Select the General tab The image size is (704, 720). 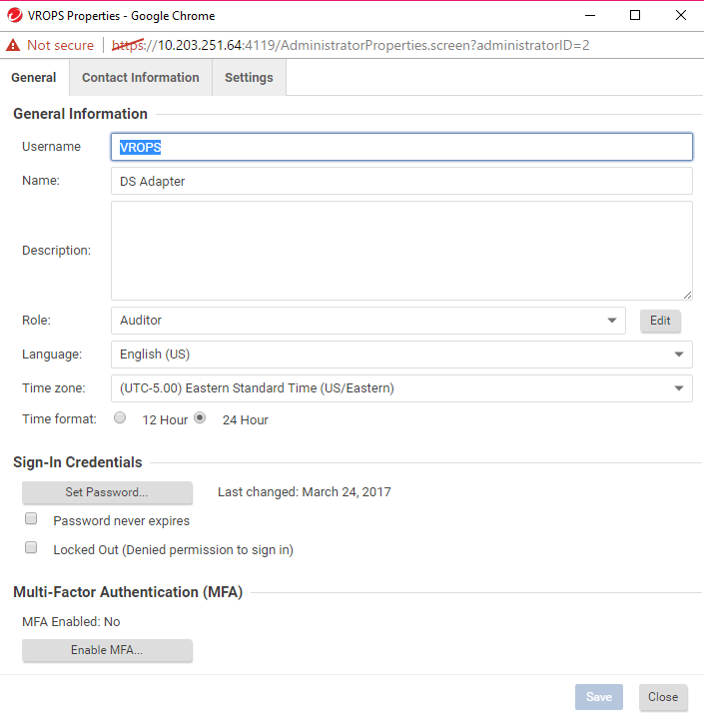coord(33,78)
